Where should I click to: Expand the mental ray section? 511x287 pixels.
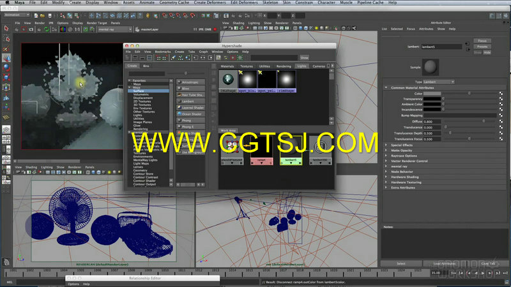coord(386,166)
